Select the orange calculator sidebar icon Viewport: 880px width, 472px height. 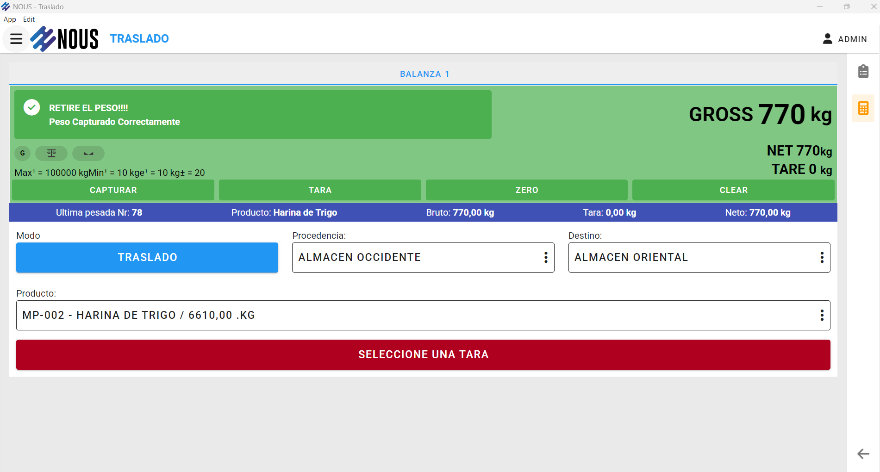(x=863, y=108)
